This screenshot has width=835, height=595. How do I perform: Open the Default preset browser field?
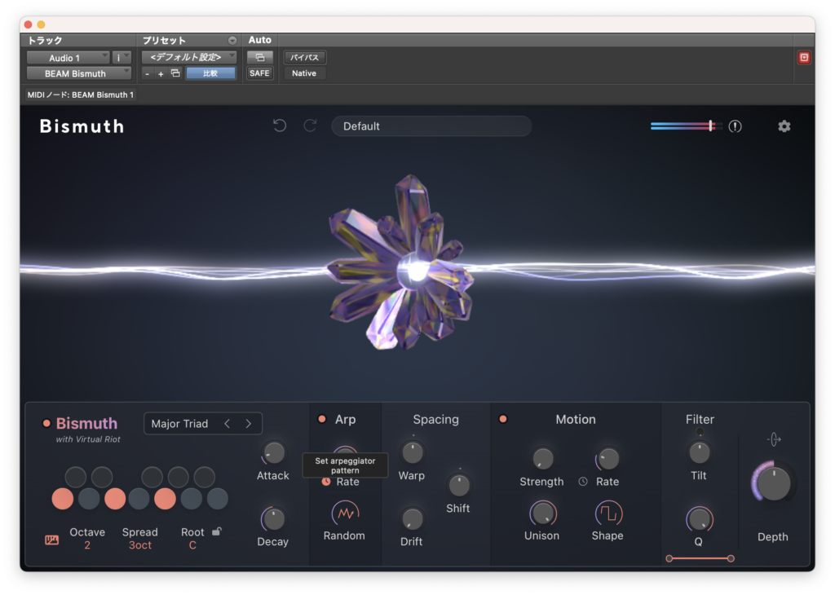tap(431, 126)
